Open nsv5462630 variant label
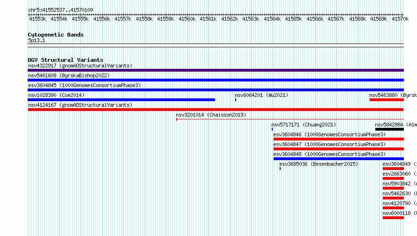This screenshot has height=236, width=417. pyautogui.click(x=400, y=193)
